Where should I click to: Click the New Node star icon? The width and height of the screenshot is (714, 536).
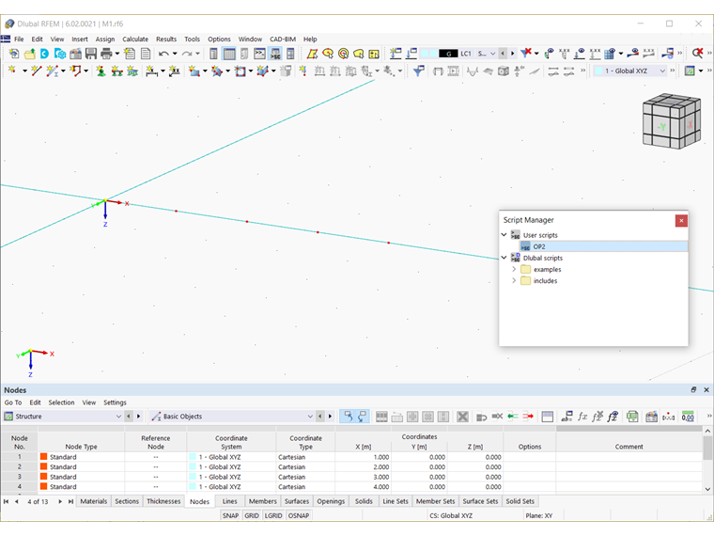pyautogui.click(x=13, y=71)
